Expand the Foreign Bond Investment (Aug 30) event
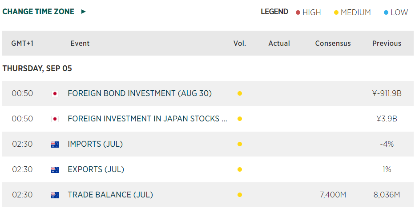The height and width of the screenshot is (209, 415). tap(140, 93)
